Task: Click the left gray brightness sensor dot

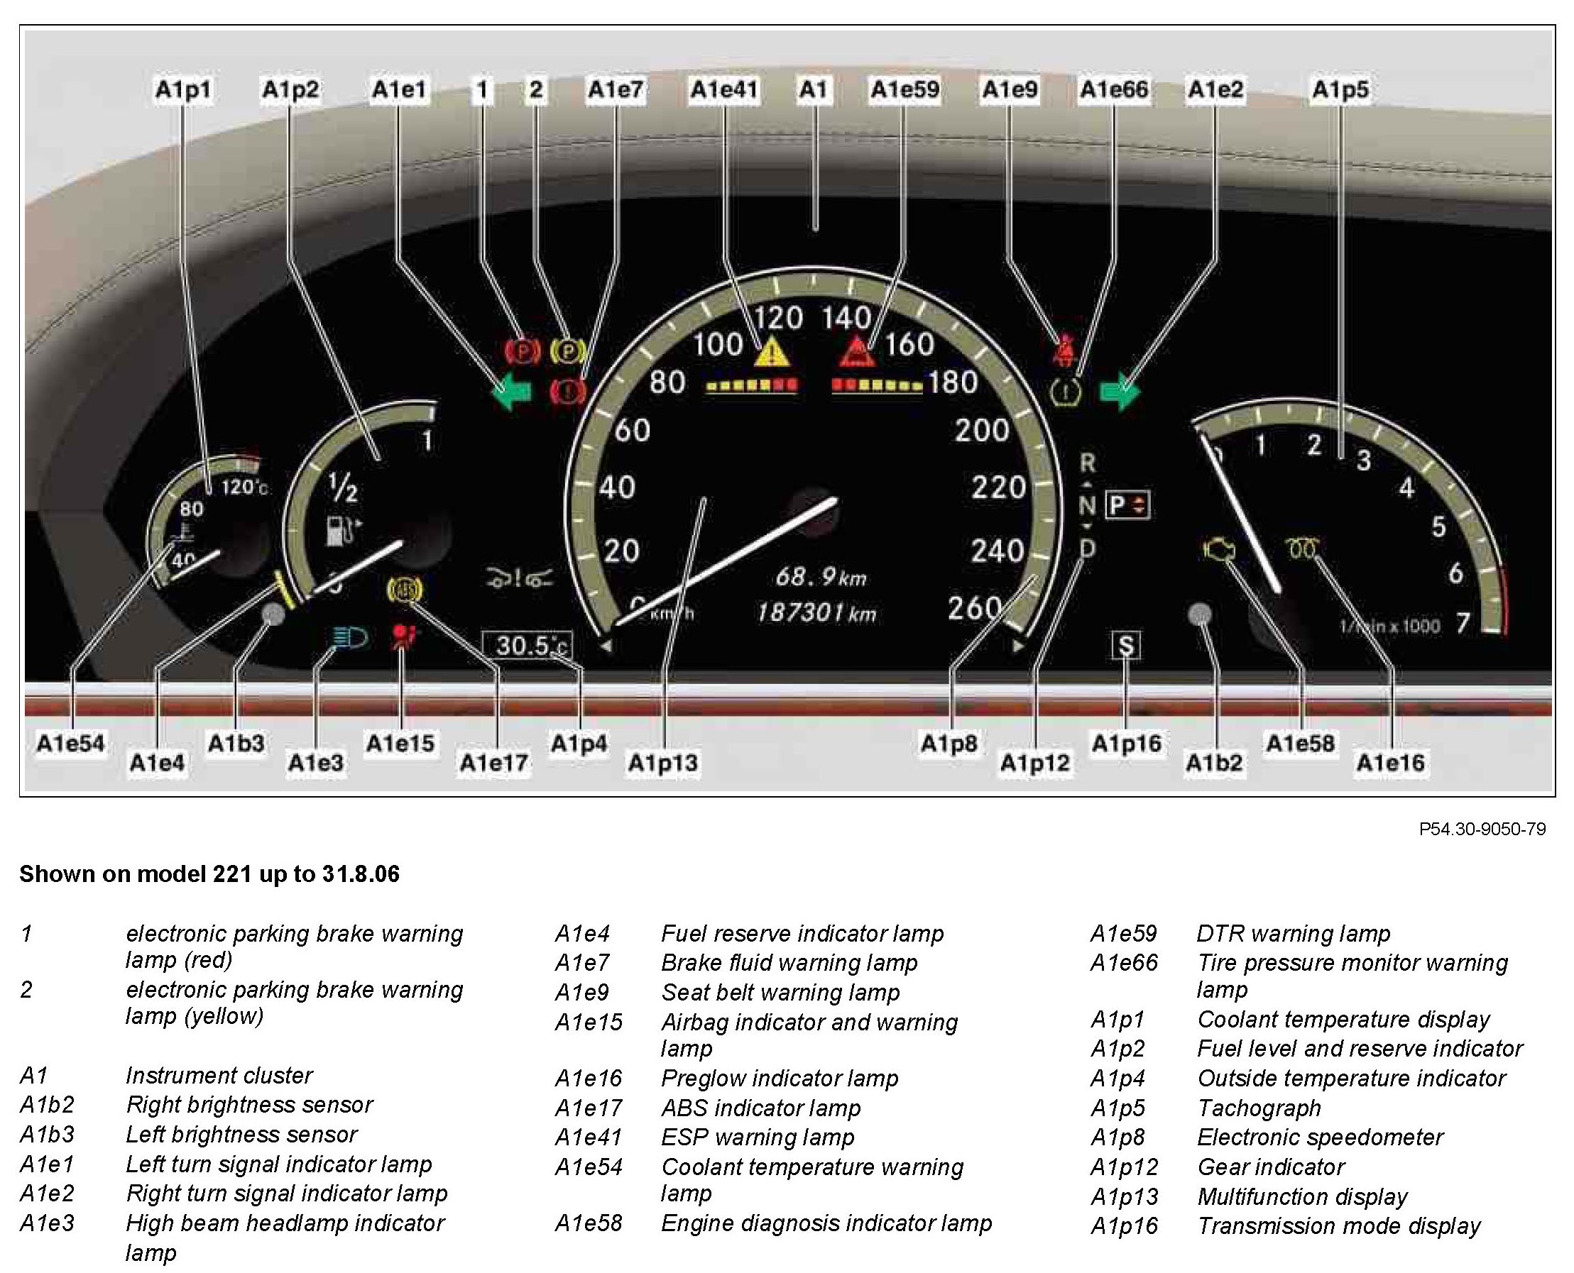Action: [273, 615]
